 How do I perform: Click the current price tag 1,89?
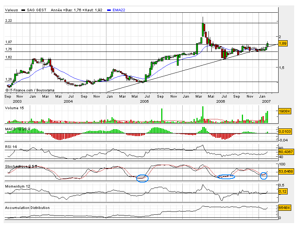click(x=283, y=44)
